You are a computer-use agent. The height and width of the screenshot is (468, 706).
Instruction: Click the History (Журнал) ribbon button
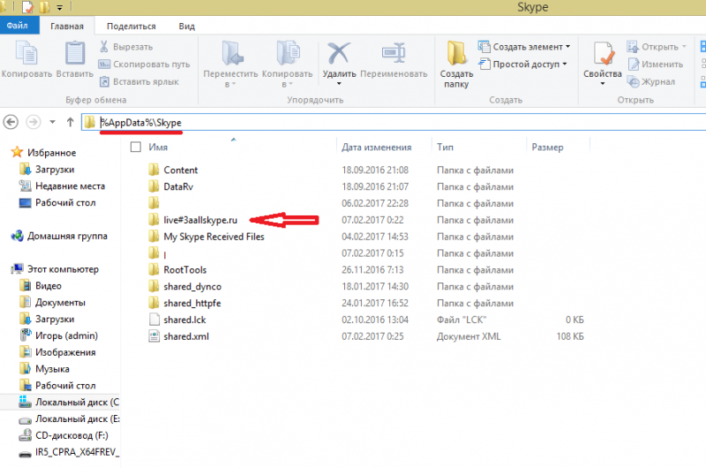(x=651, y=81)
